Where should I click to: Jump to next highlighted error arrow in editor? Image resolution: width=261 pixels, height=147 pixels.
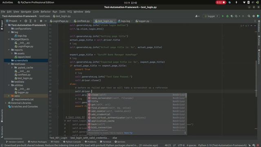[x=255, y=25]
